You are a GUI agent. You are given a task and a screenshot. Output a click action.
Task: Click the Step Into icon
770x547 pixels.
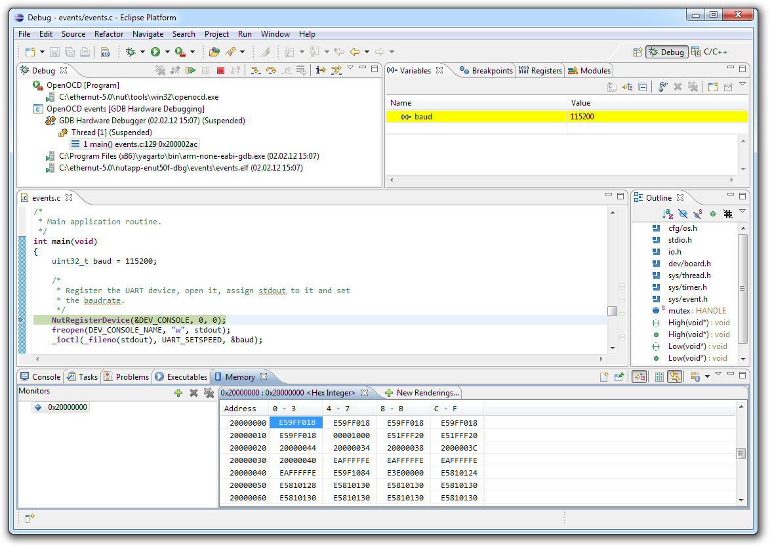(x=255, y=71)
